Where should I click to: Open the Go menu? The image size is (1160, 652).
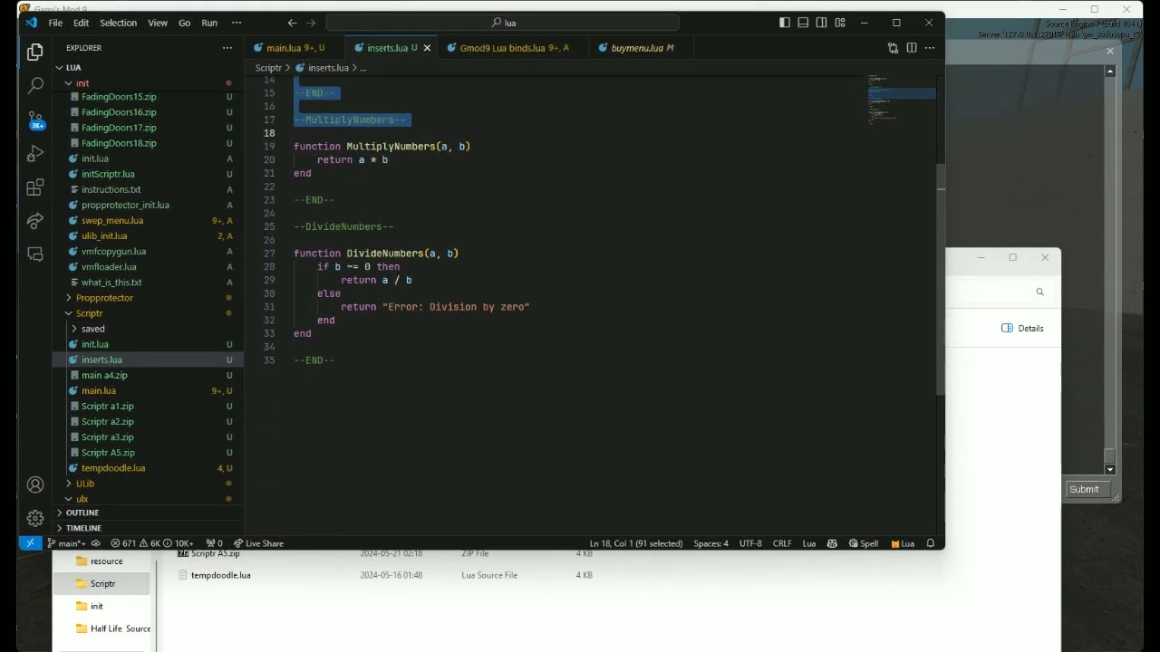pyautogui.click(x=185, y=23)
